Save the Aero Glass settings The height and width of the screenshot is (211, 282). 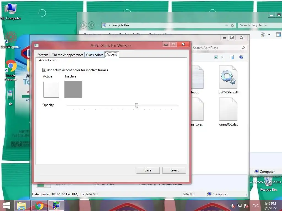[148, 170]
